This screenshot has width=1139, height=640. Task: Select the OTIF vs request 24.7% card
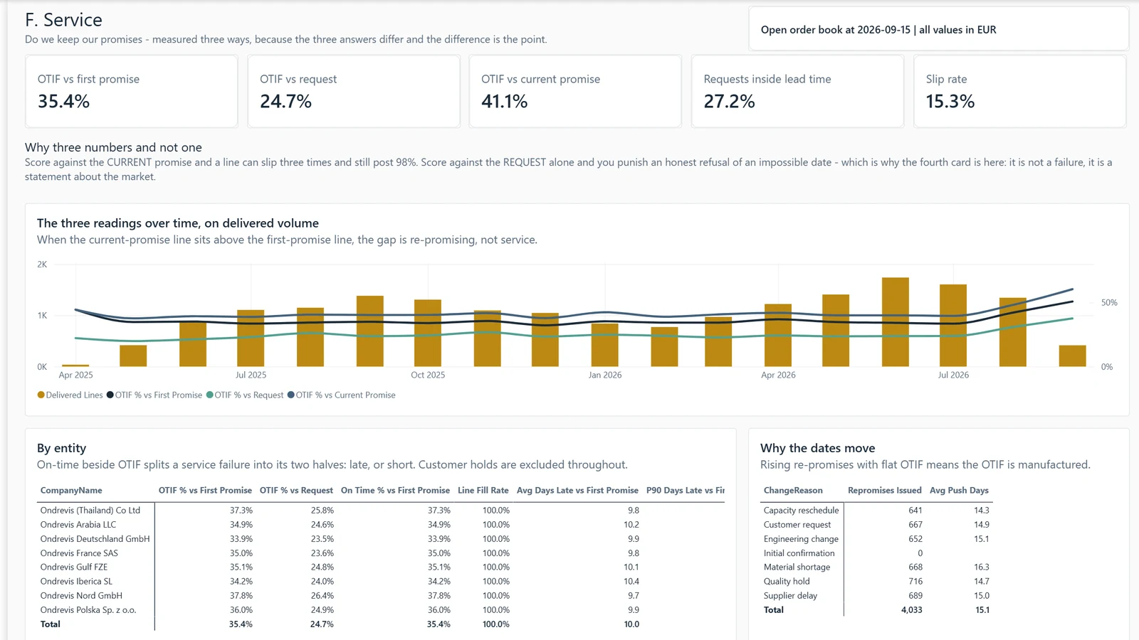point(354,92)
